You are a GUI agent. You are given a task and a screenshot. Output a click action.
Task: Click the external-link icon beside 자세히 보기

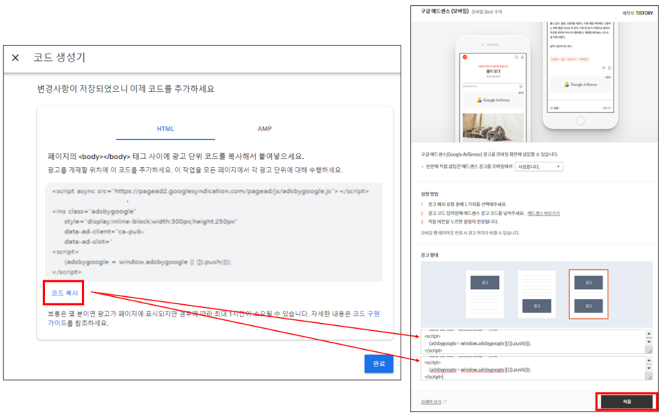click(445, 401)
